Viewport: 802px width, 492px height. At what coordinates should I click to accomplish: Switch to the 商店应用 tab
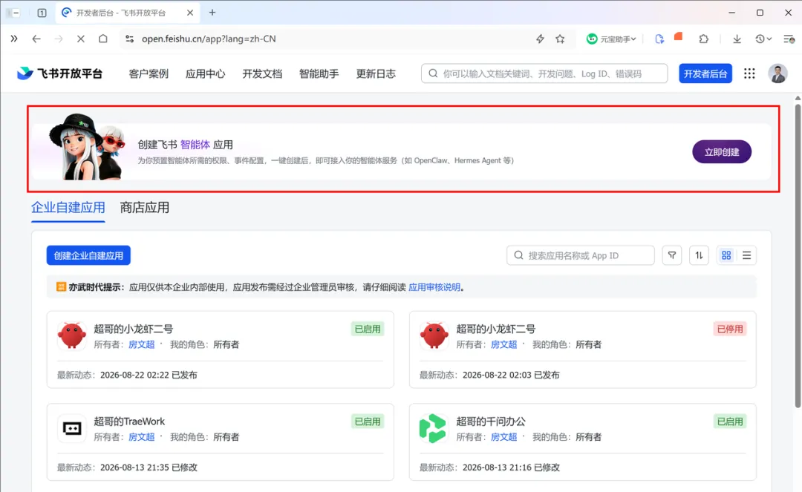[x=144, y=208]
